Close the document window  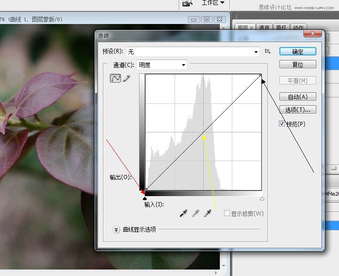[x=220, y=19]
